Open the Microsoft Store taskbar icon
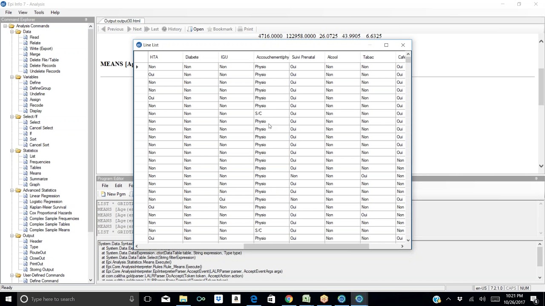Screen dimensions: 545x306 coord(271,299)
